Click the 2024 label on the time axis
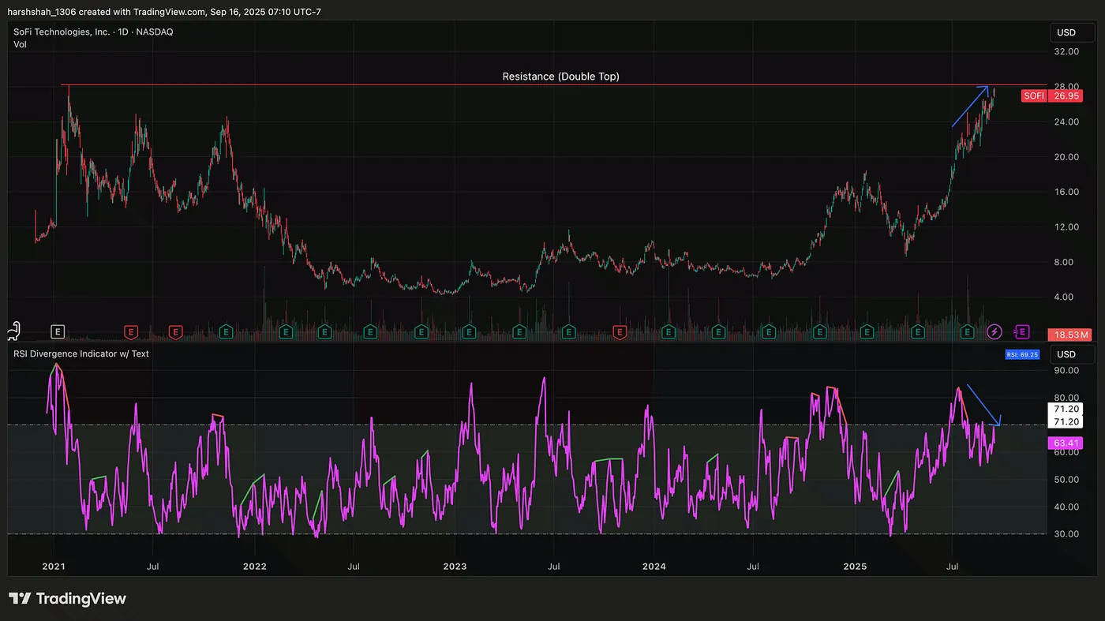This screenshot has height=621, width=1105. (x=654, y=567)
